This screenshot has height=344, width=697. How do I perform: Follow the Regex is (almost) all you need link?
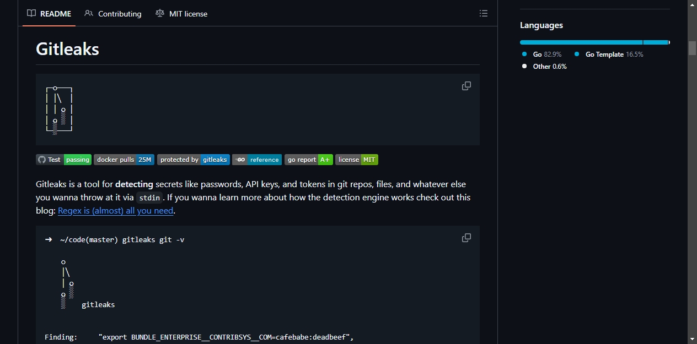pos(116,210)
